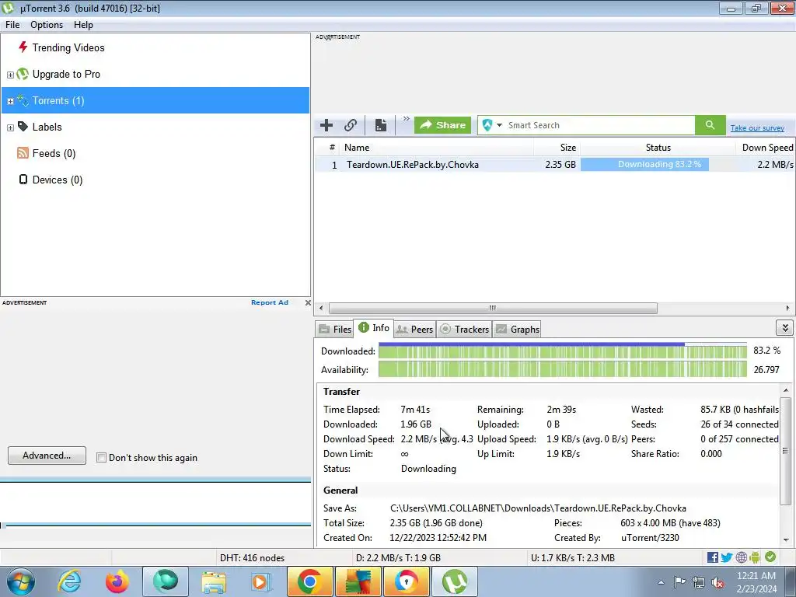Select Devices (0) in the sidebar
This screenshot has width=796, height=597.
(x=58, y=180)
